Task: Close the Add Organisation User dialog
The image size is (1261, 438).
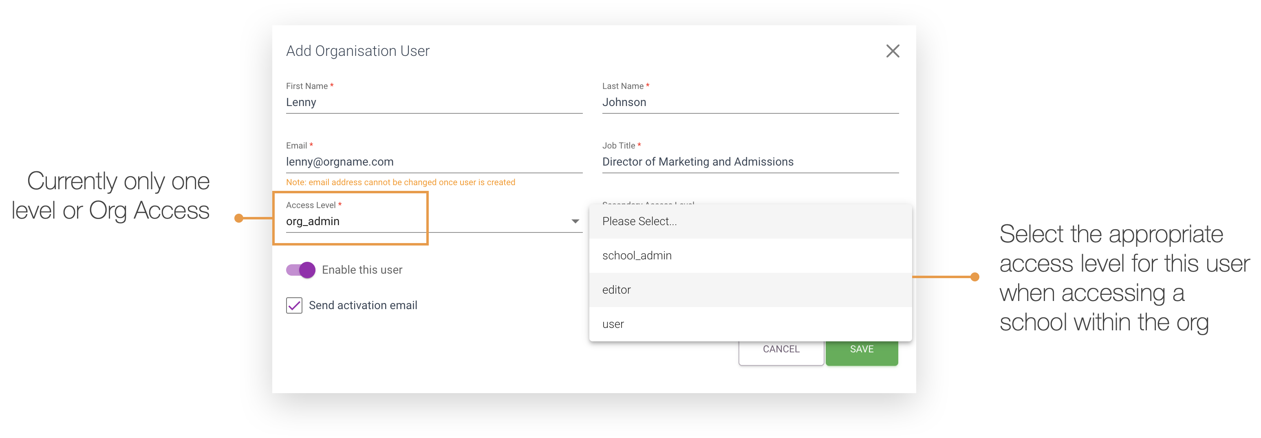Action: click(893, 51)
